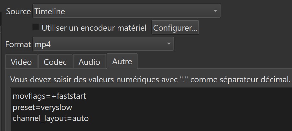The width and height of the screenshot is (292, 131).
Task: Click the movflags=+faststart line
Action: coord(49,96)
